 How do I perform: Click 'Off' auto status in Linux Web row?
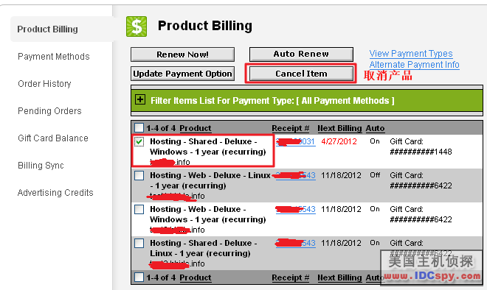tap(375, 175)
